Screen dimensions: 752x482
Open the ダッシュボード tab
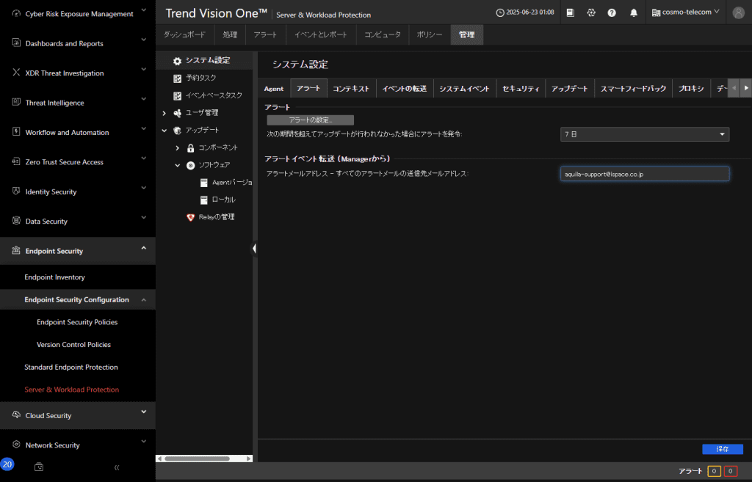[x=184, y=34]
